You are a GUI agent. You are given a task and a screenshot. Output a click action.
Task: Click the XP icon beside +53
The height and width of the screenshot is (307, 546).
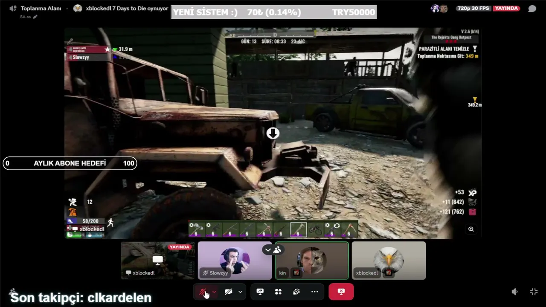472,193
